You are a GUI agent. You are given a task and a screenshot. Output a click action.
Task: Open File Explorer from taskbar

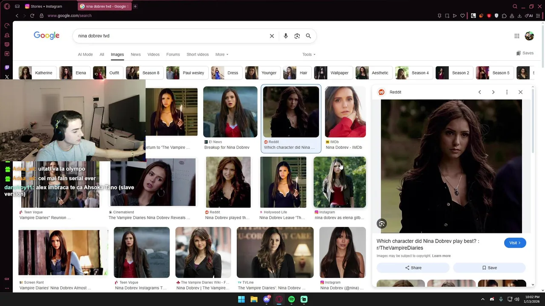pyautogui.click(x=254, y=299)
